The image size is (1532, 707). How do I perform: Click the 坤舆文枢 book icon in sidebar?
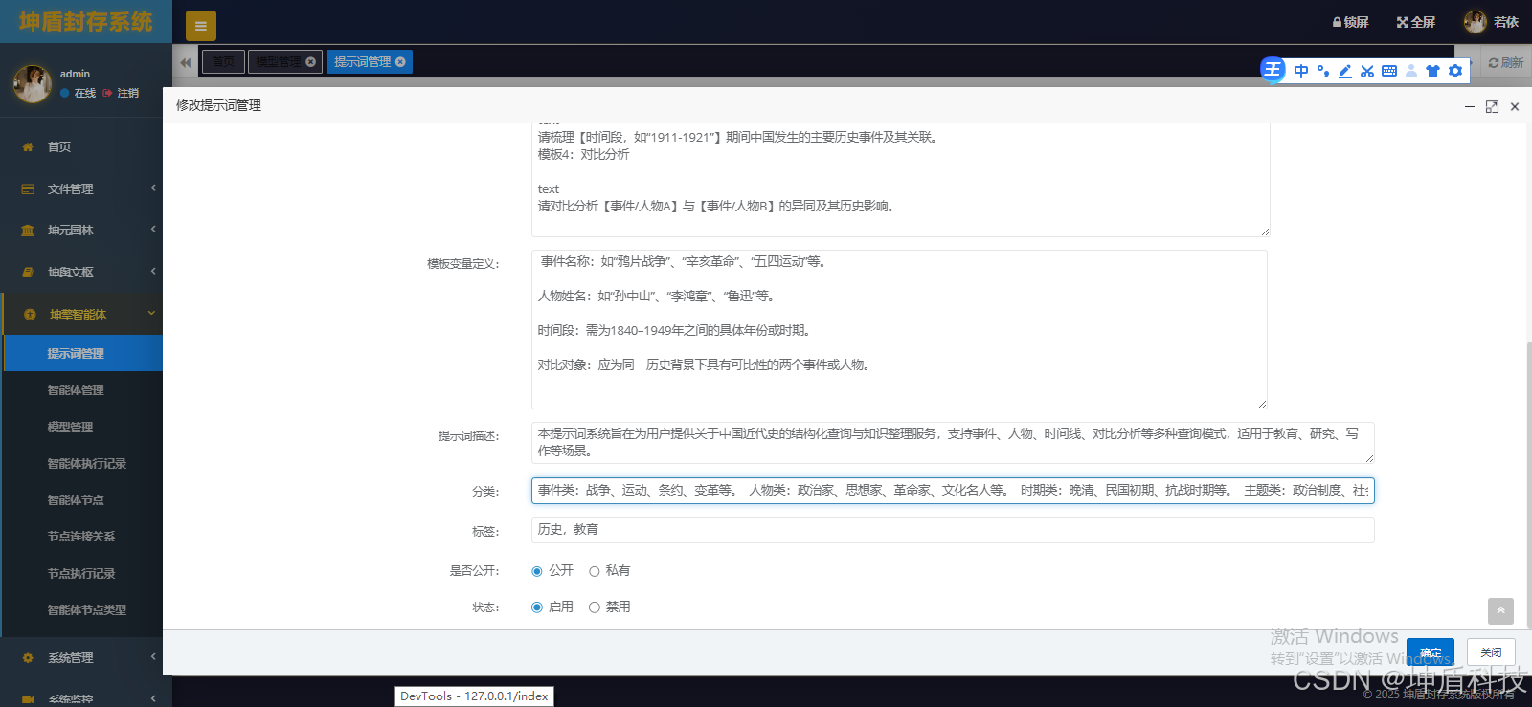28,273
